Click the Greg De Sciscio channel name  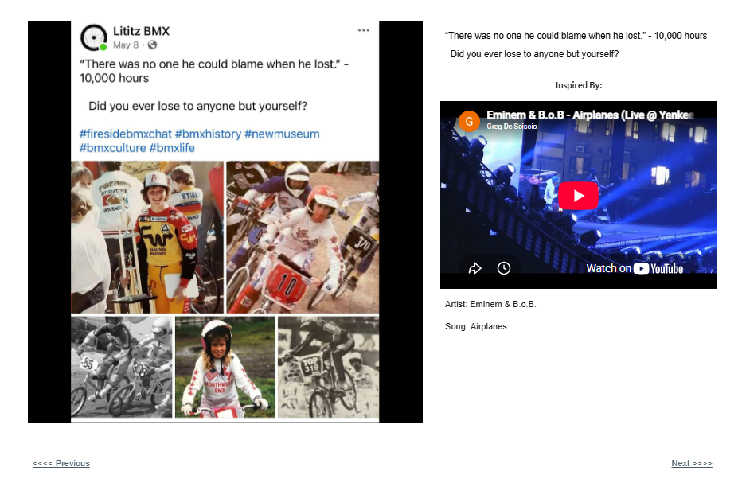[512, 127]
